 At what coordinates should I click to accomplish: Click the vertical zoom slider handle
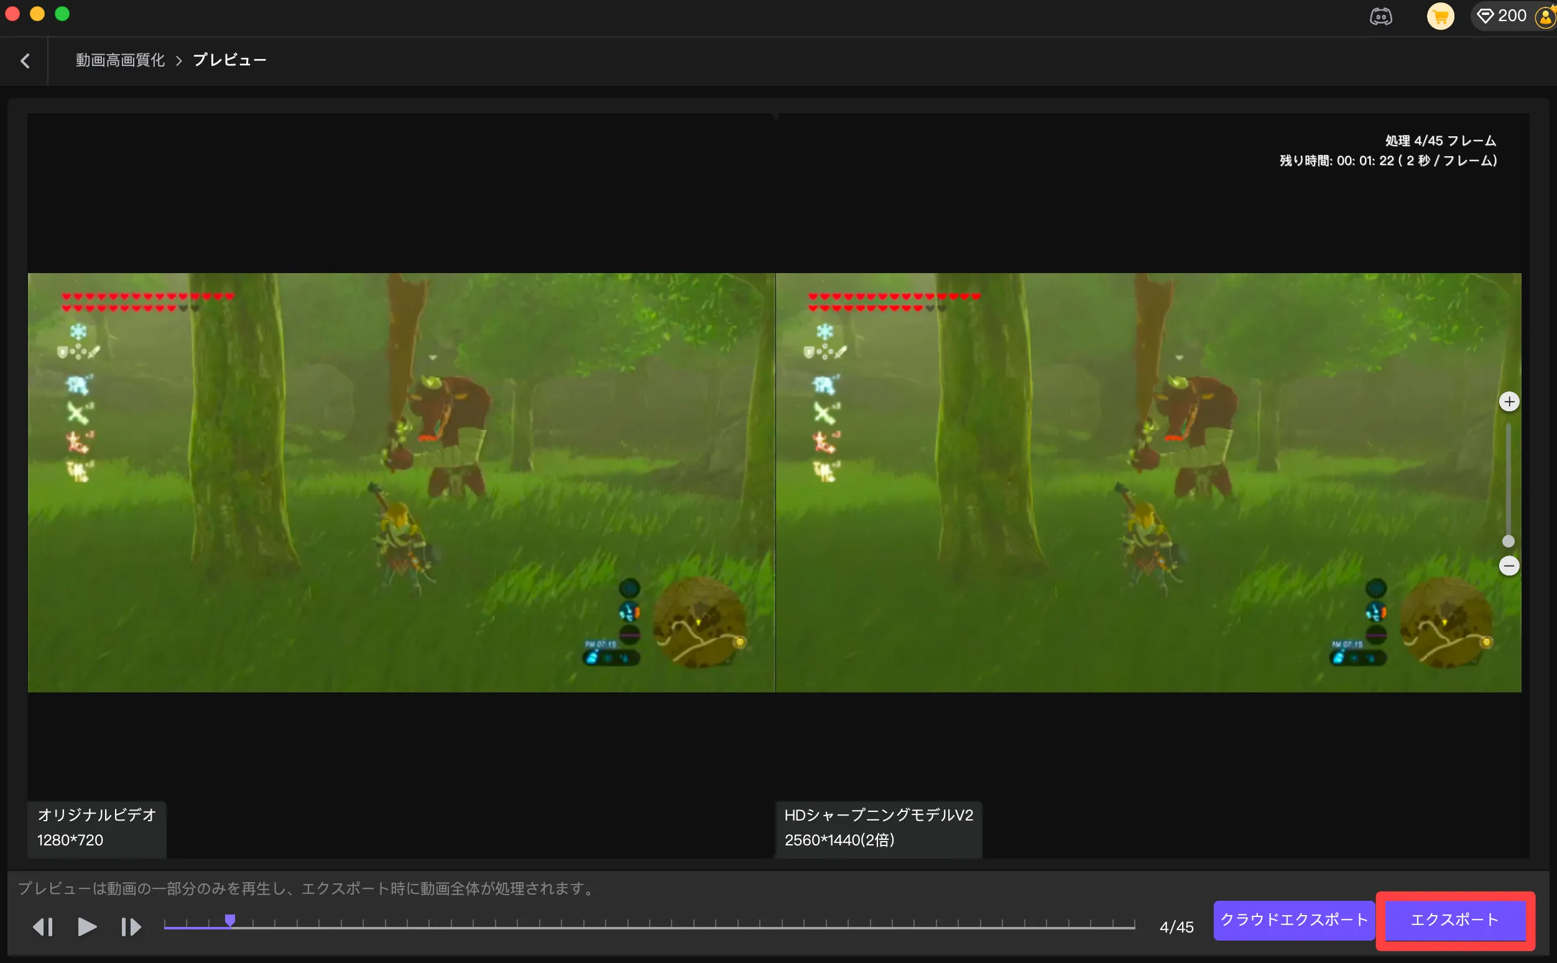[1508, 541]
